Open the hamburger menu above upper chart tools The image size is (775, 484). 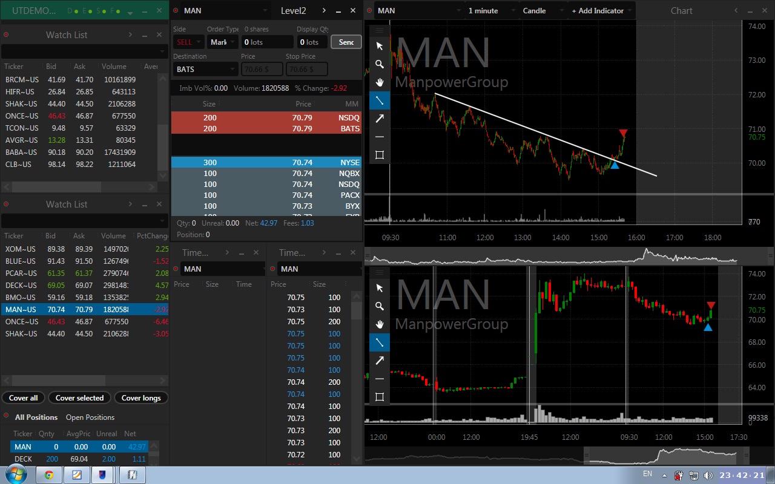(x=380, y=30)
